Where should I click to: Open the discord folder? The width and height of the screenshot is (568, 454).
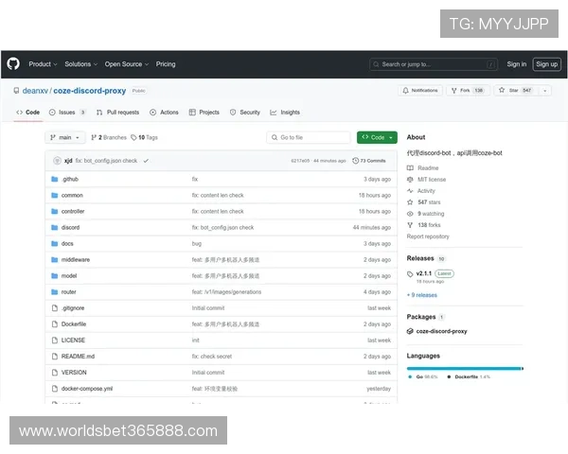click(x=70, y=227)
